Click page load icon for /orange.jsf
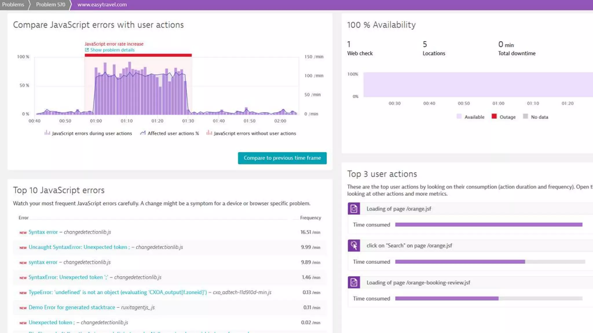This screenshot has height=333, width=593. pyautogui.click(x=354, y=209)
